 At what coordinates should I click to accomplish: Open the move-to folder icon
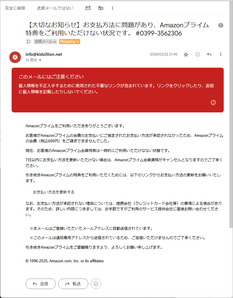[101, 8]
